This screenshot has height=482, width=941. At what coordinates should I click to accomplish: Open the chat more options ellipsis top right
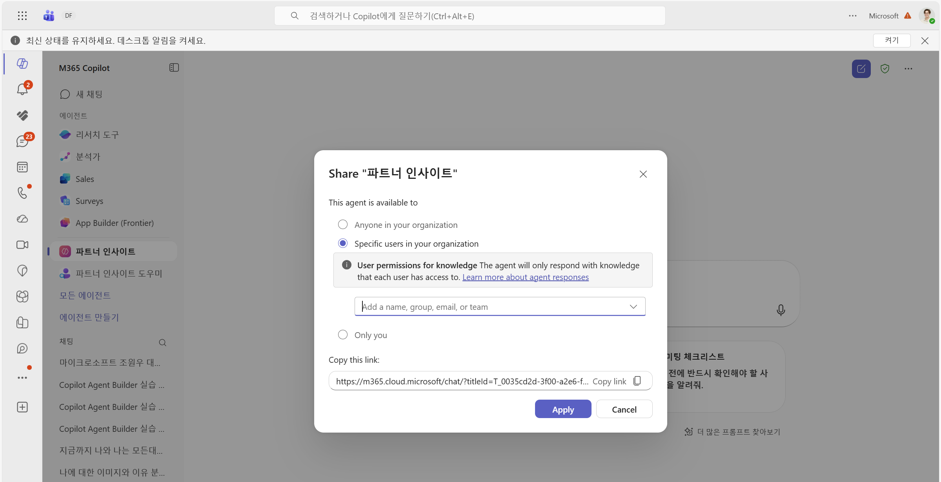pos(908,69)
